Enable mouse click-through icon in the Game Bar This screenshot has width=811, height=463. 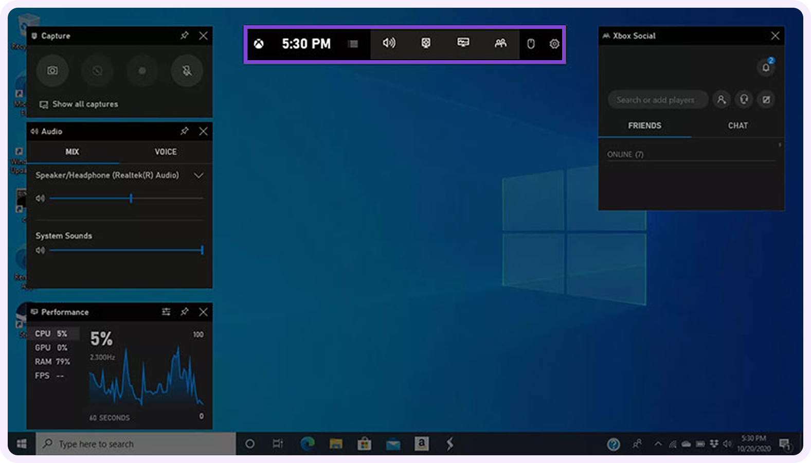point(531,44)
